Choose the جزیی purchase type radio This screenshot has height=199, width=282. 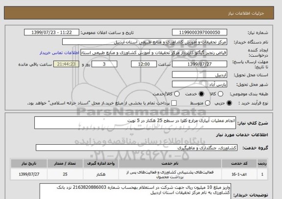click(229, 103)
